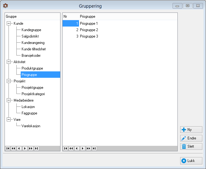Select Salgsdistrikt in the tree
Image resolution: width=206 pixels, height=169 pixels.
tap(30, 36)
